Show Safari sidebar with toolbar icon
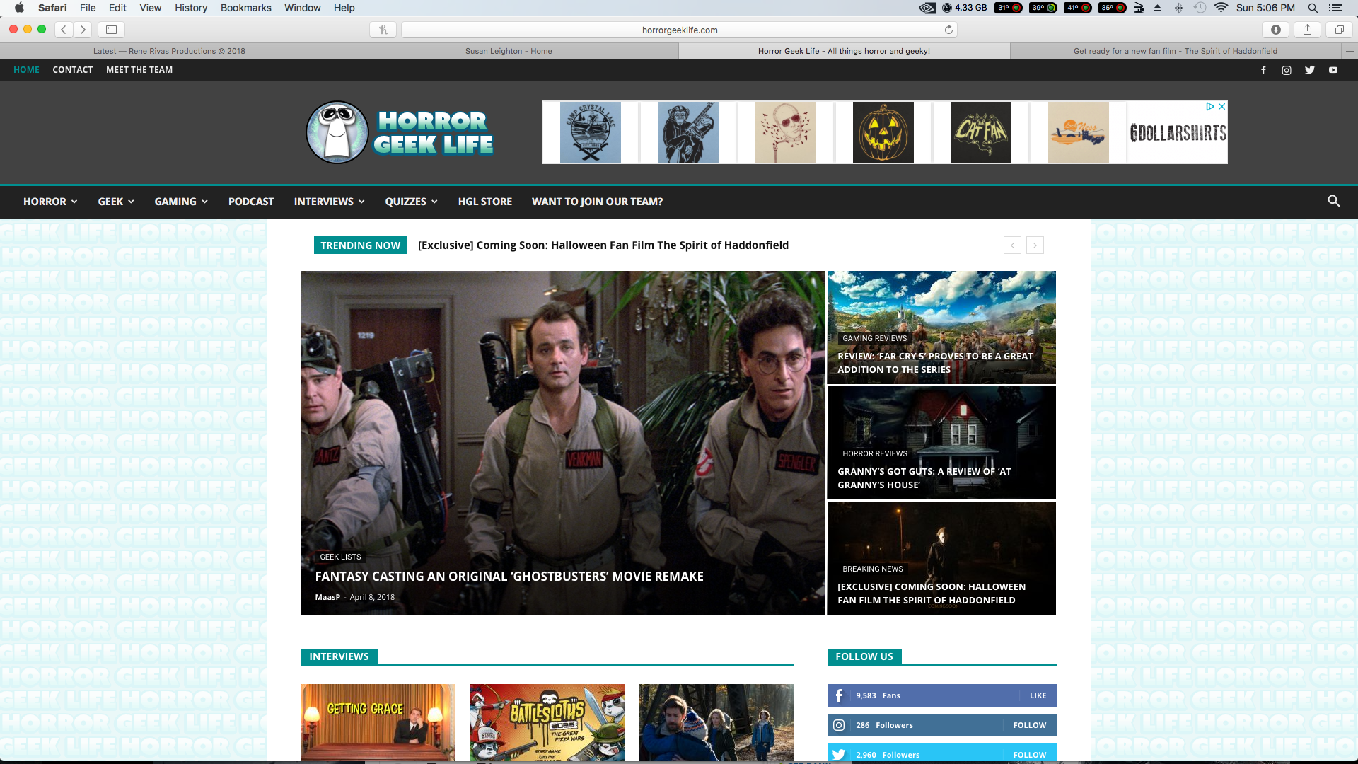The width and height of the screenshot is (1358, 764). tap(111, 30)
